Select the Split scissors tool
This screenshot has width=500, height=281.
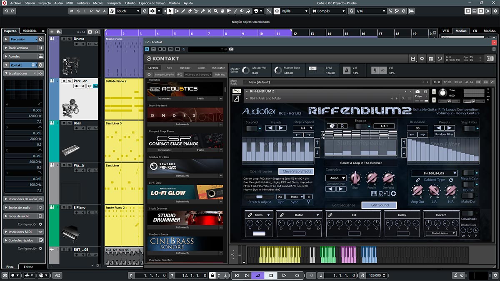coord(197,11)
